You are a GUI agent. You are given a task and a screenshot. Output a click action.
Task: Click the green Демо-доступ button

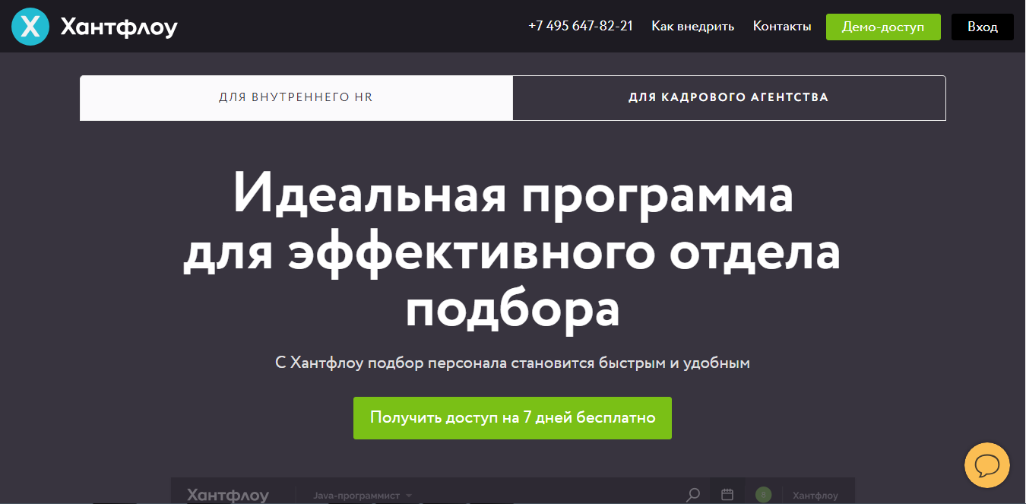tap(882, 26)
